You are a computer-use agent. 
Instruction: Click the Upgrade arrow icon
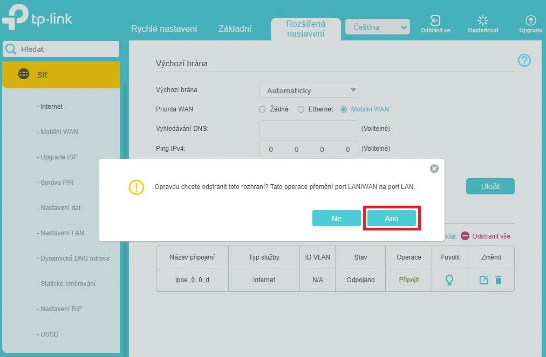point(530,20)
